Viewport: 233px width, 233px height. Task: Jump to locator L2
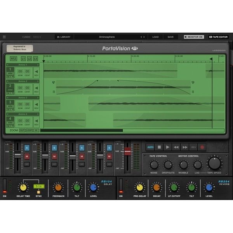pyautogui.click(x=30, y=59)
